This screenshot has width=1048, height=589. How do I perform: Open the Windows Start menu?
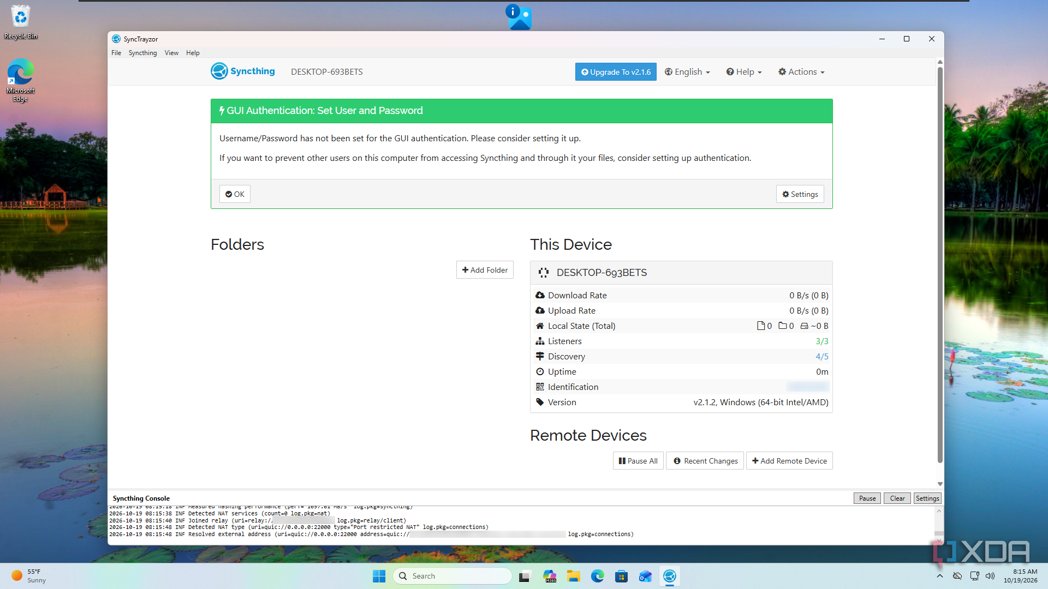pyautogui.click(x=379, y=576)
